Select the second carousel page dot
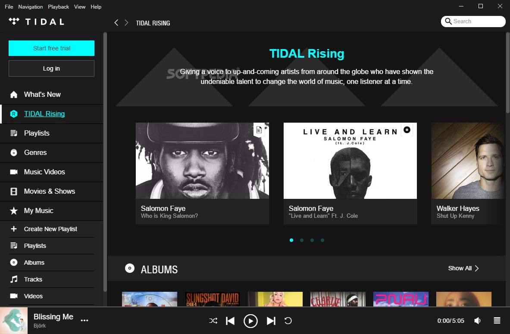Viewport: 510px width, 334px height. [x=302, y=240]
